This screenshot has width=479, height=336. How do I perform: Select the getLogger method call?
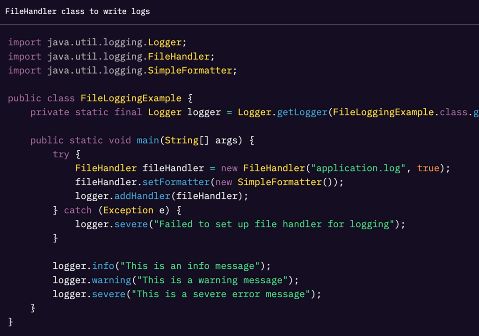coord(302,112)
